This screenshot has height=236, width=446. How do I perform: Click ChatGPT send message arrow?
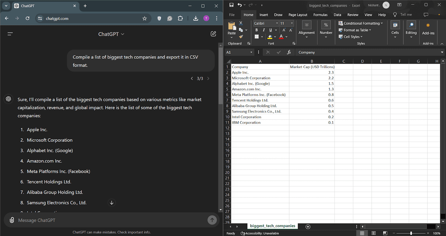[x=212, y=220]
